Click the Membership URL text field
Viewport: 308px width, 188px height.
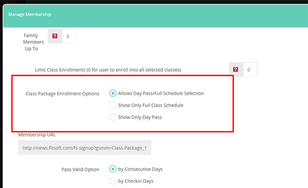pos(85,148)
